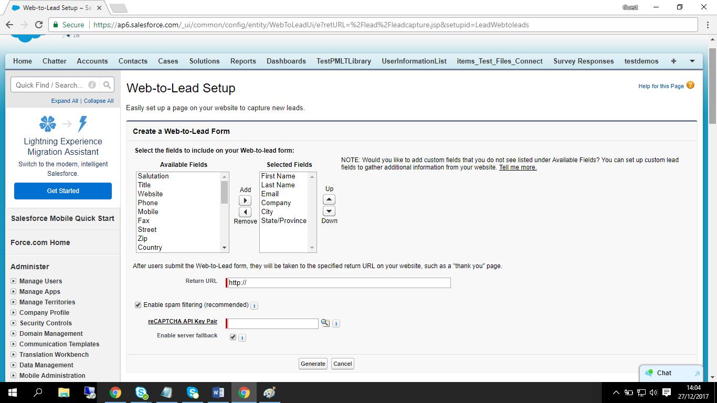Click the plus icon for all tabs
The width and height of the screenshot is (717, 403).
[x=673, y=61]
